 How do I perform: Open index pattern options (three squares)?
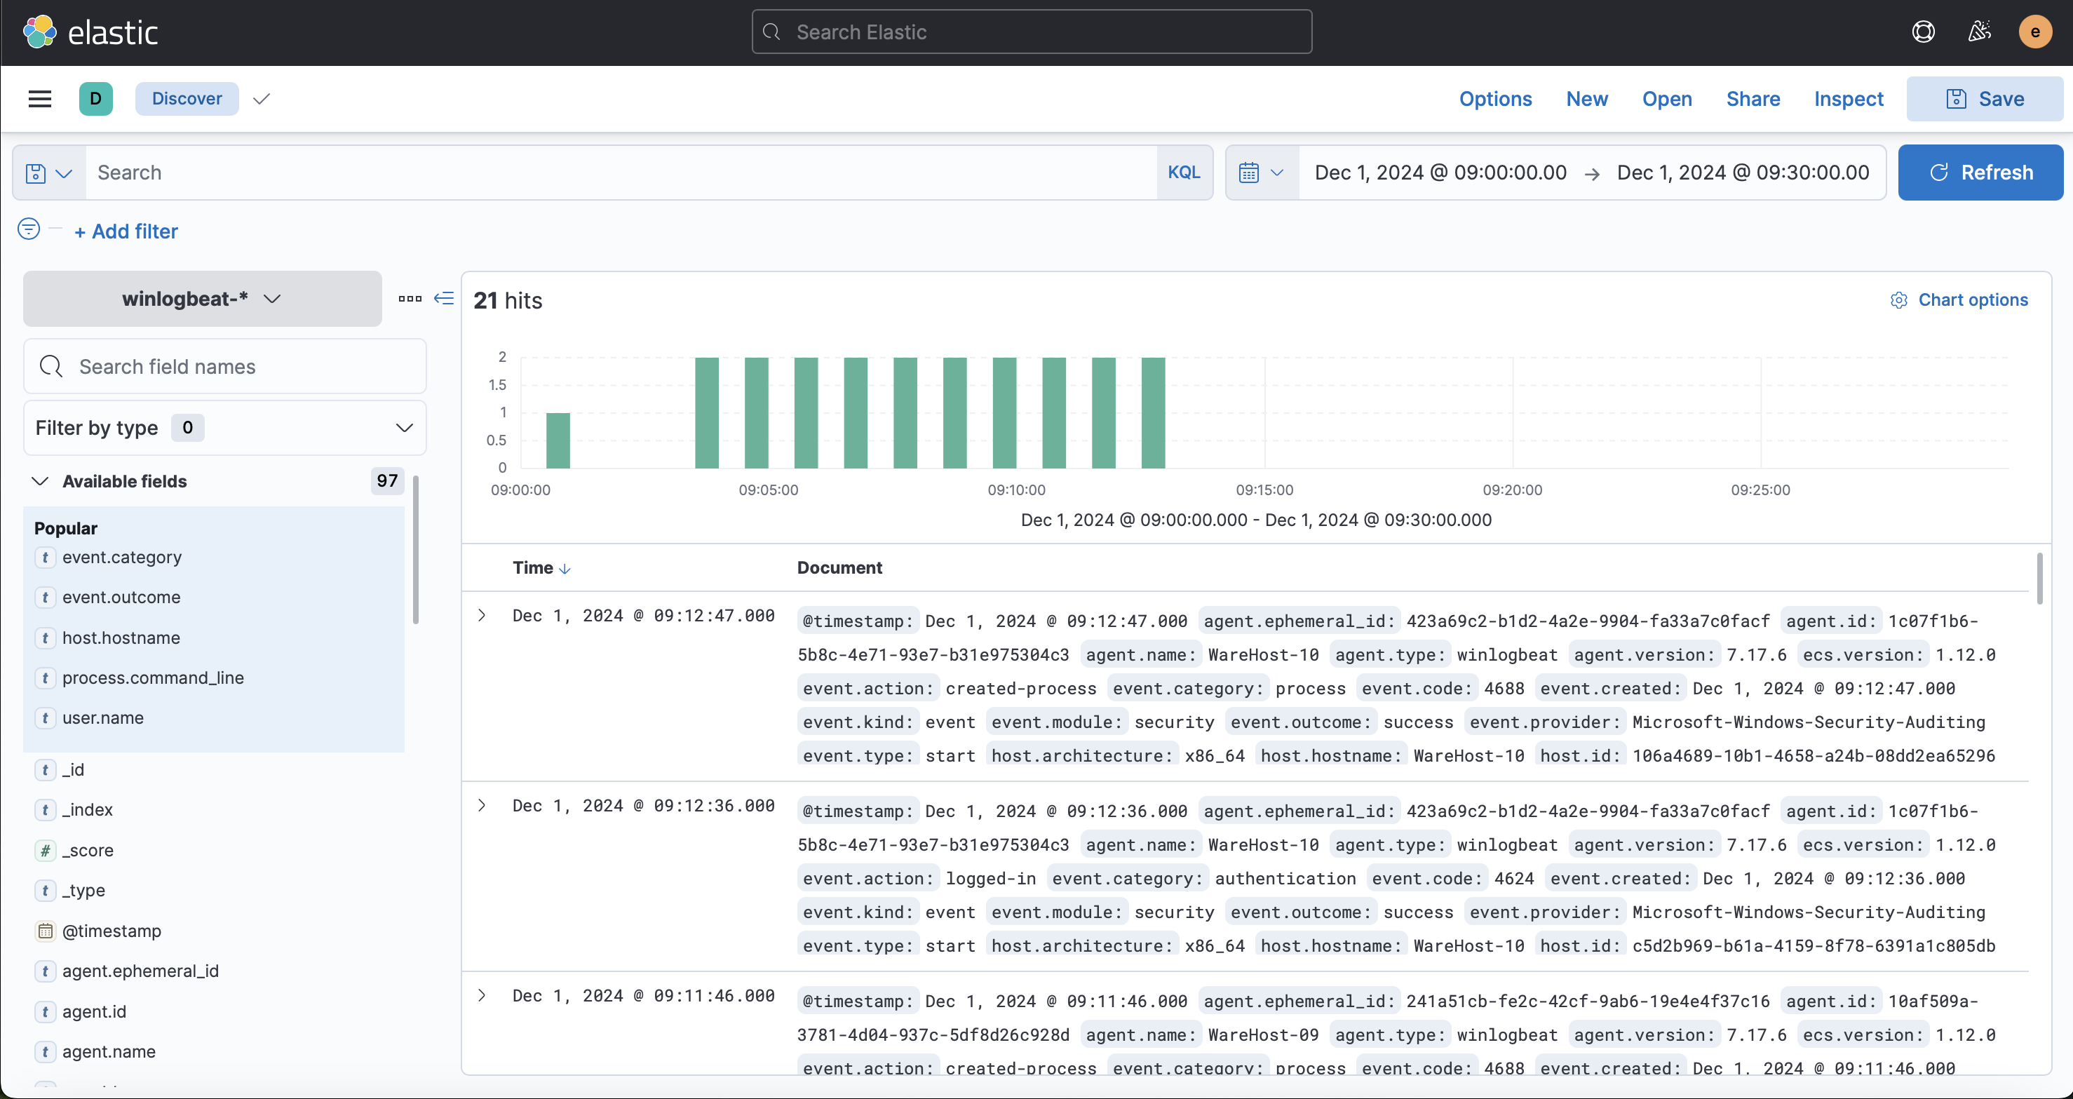pyautogui.click(x=410, y=299)
